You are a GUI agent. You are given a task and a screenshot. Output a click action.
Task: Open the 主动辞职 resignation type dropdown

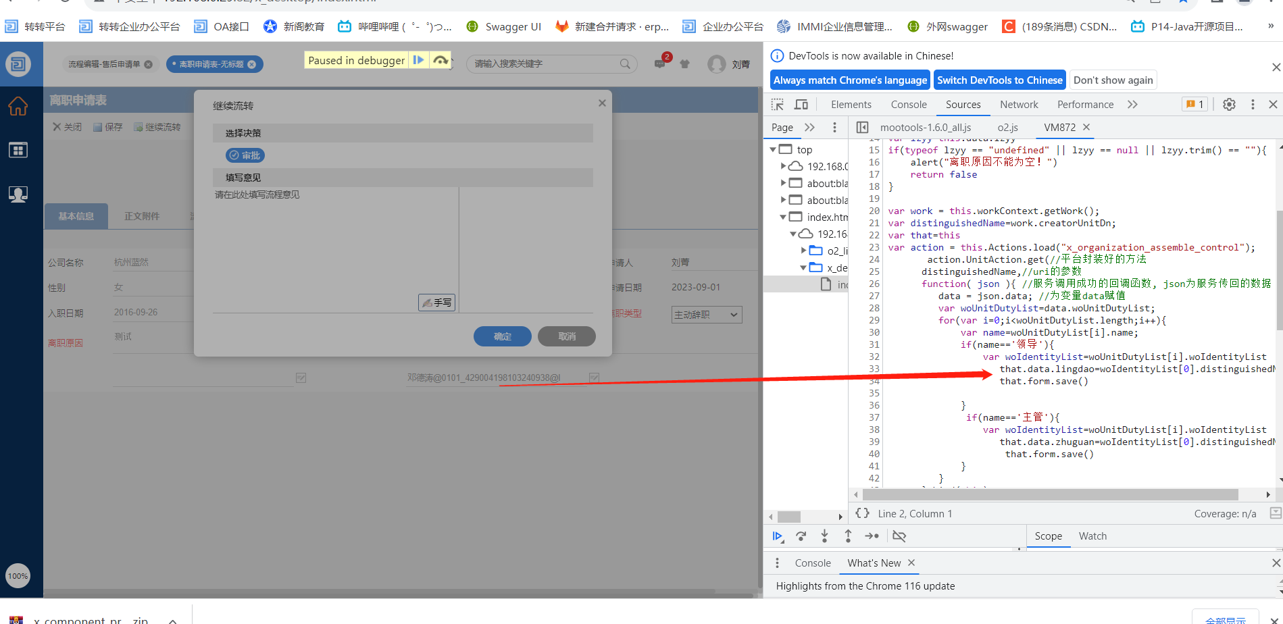707,315
